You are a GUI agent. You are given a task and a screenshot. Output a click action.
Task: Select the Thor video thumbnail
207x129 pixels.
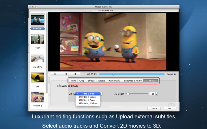[x=38, y=39]
